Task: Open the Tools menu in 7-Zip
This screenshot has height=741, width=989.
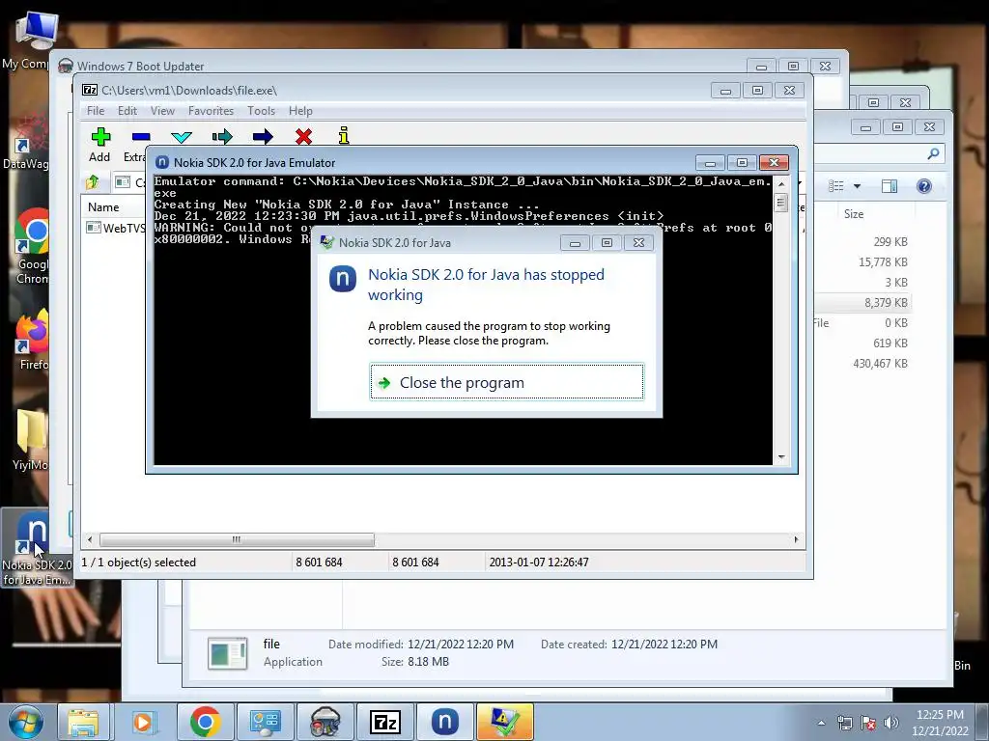Action: pyautogui.click(x=261, y=111)
